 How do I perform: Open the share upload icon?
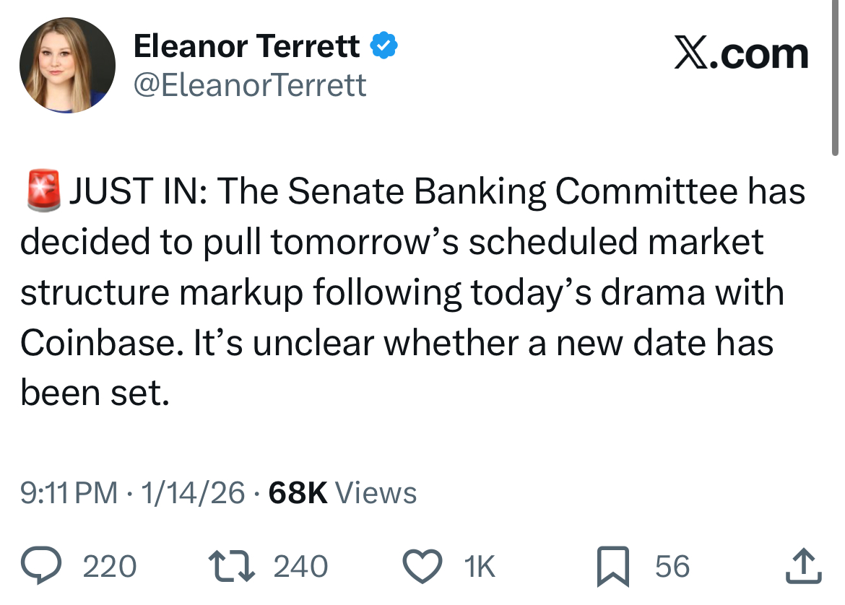pyautogui.click(x=804, y=566)
